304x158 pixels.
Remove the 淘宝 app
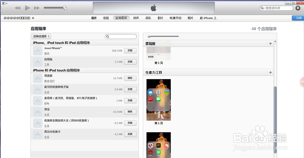130,112
